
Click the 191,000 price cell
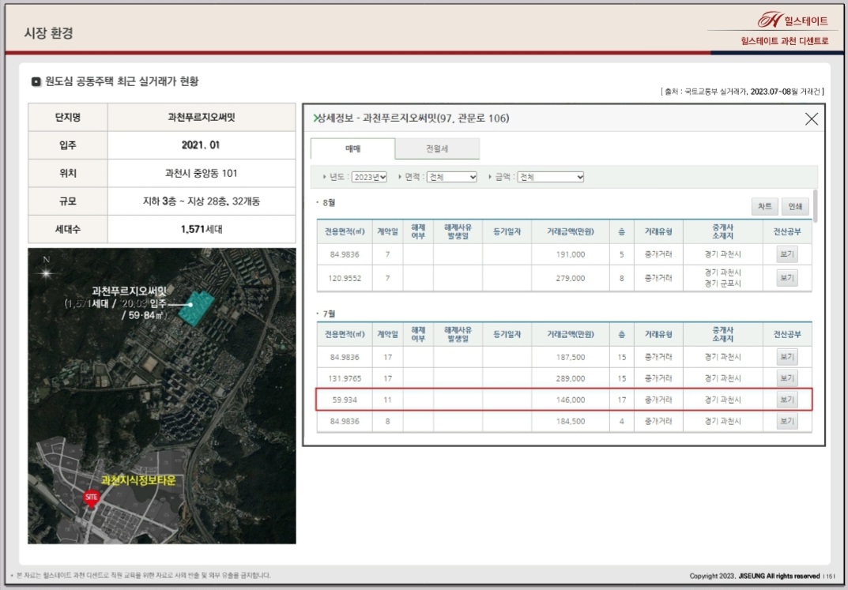coord(570,254)
